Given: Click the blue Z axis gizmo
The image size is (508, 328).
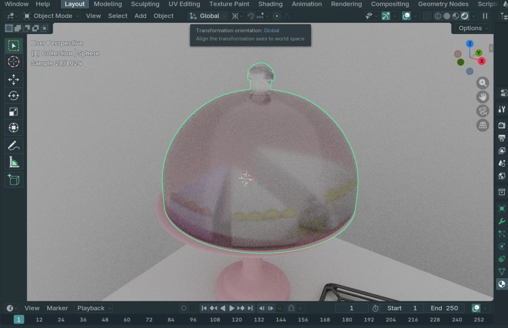Looking at the screenshot, I should [469, 44].
